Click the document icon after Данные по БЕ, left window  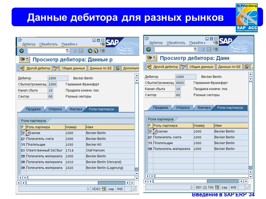[118, 68]
